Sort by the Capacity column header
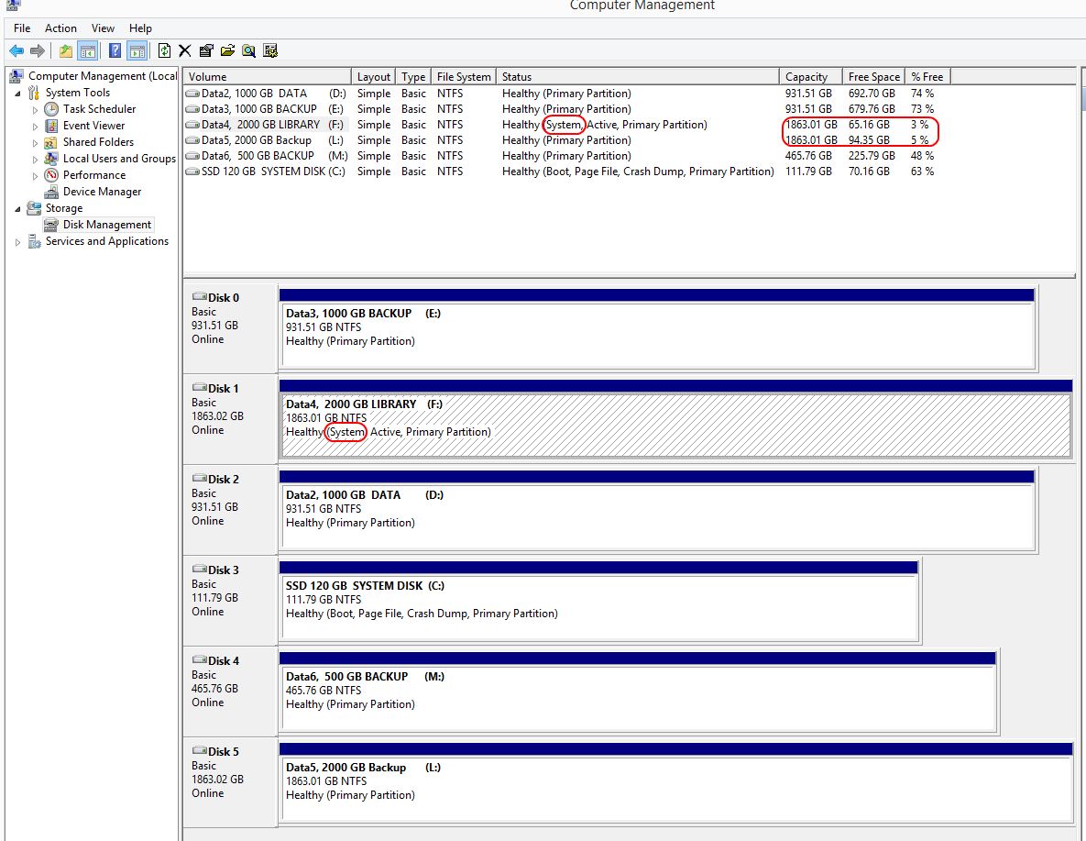Viewport: 1086px width, 841px height. click(811, 76)
